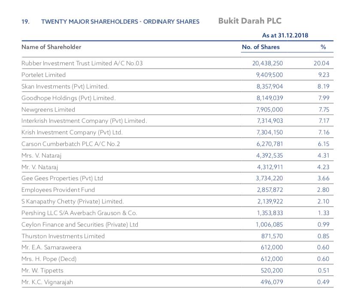Click the share count 520,200

coord(272,271)
